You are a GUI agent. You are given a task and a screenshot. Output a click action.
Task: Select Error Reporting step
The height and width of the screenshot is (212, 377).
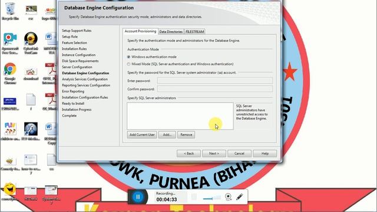[73, 91]
